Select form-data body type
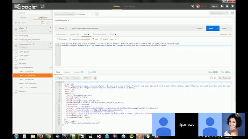Viewport: 248px width, 139px height. click(62, 39)
